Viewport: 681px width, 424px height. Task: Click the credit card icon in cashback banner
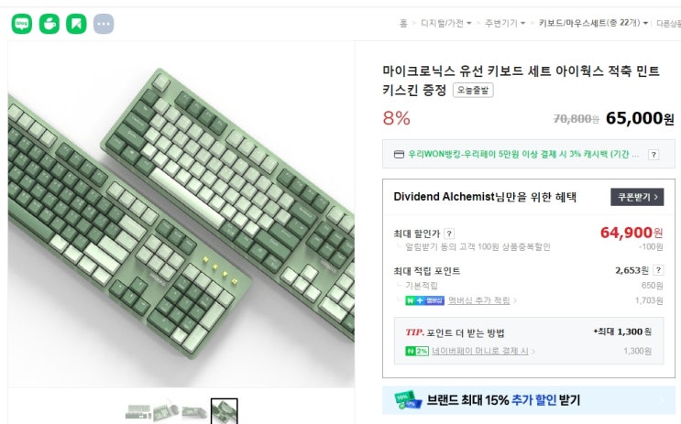[399, 154]
